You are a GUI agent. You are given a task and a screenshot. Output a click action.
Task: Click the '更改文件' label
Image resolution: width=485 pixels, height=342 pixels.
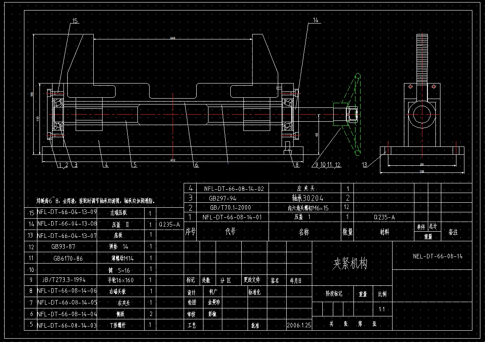tap(252, 279)
